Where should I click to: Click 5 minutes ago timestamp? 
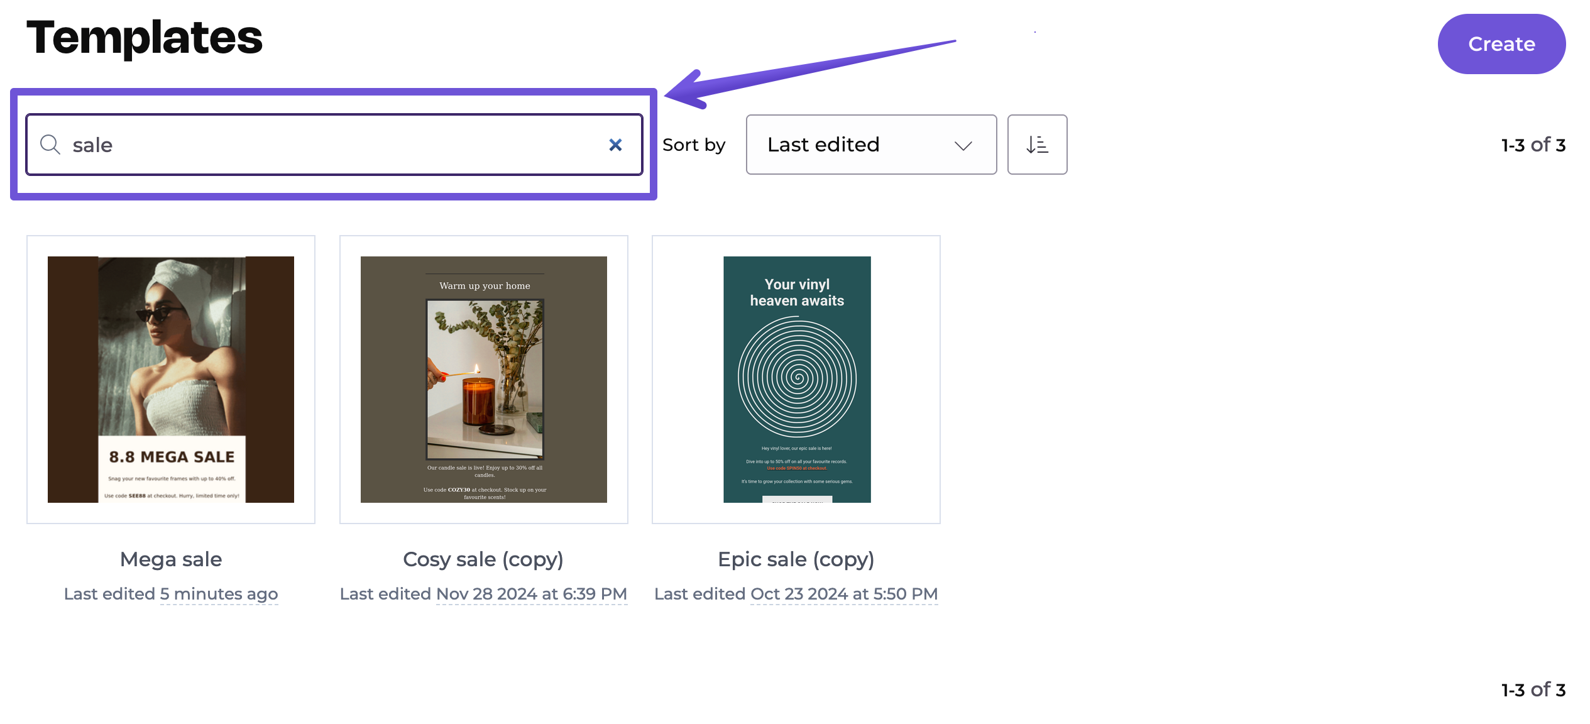pos(219,594)
